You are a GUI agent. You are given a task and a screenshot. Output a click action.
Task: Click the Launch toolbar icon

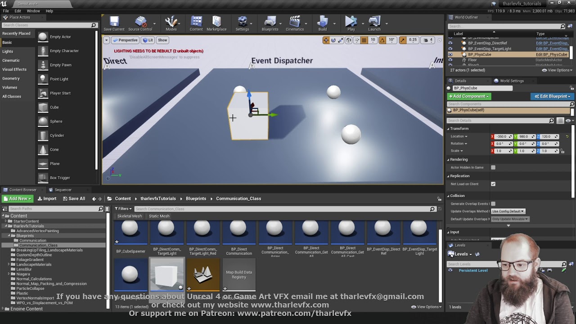(374, 24)
